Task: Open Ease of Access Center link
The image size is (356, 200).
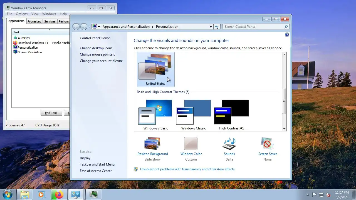Action: point(96,171)
